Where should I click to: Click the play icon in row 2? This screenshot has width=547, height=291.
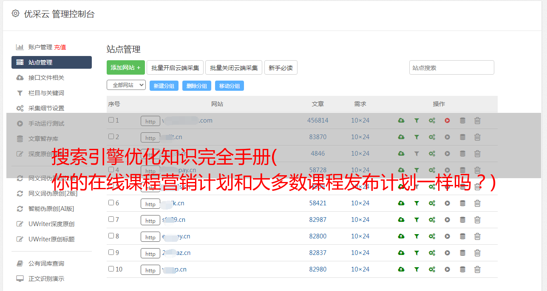447,137
